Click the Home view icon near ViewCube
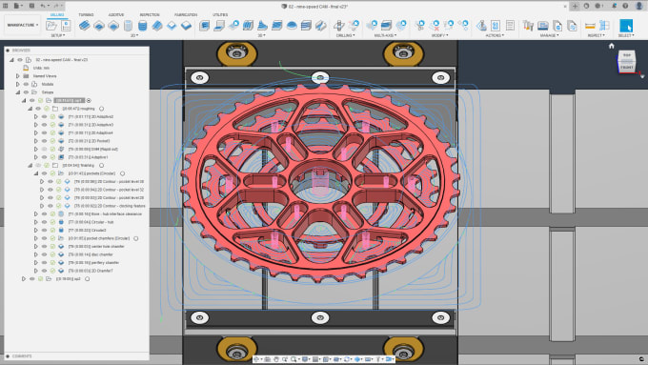This screenshot has width=648, height=365. tap(612, 46)
